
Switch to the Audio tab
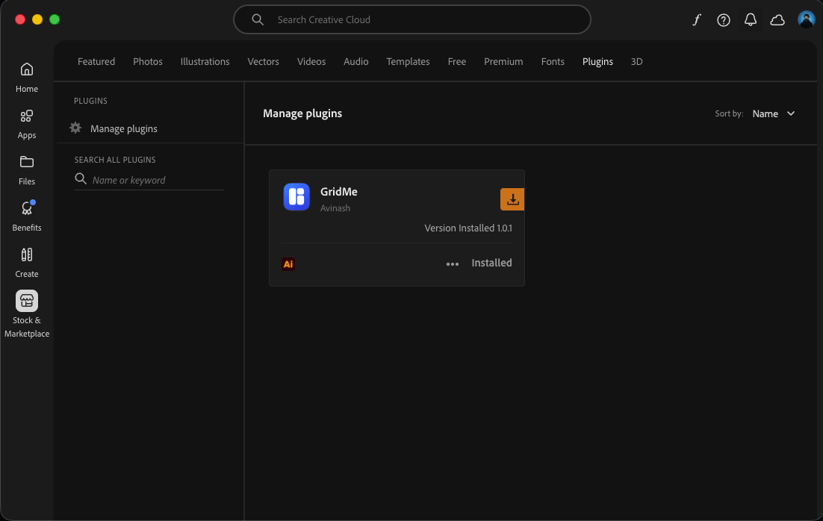point(356,61)
